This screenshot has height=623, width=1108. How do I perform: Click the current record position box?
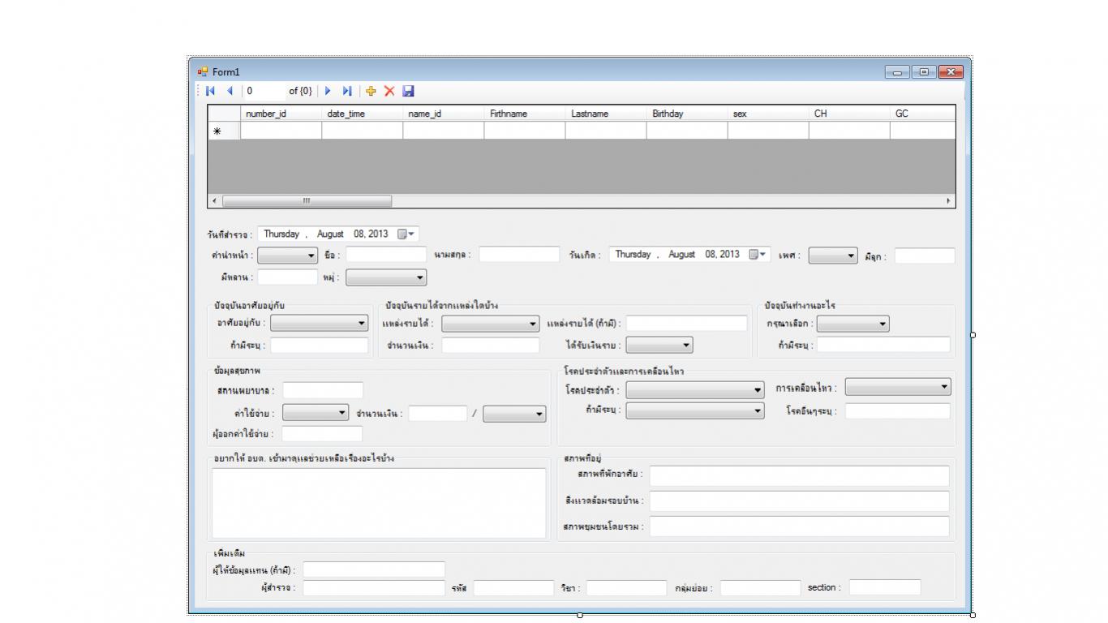[x=264, y=91]
